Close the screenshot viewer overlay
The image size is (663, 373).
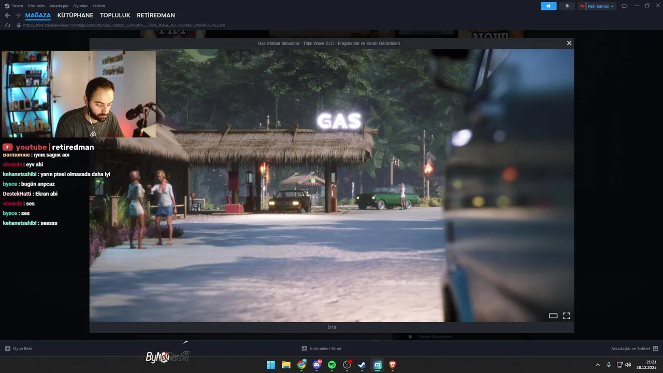pyautogui.click(x=569, y=43)
